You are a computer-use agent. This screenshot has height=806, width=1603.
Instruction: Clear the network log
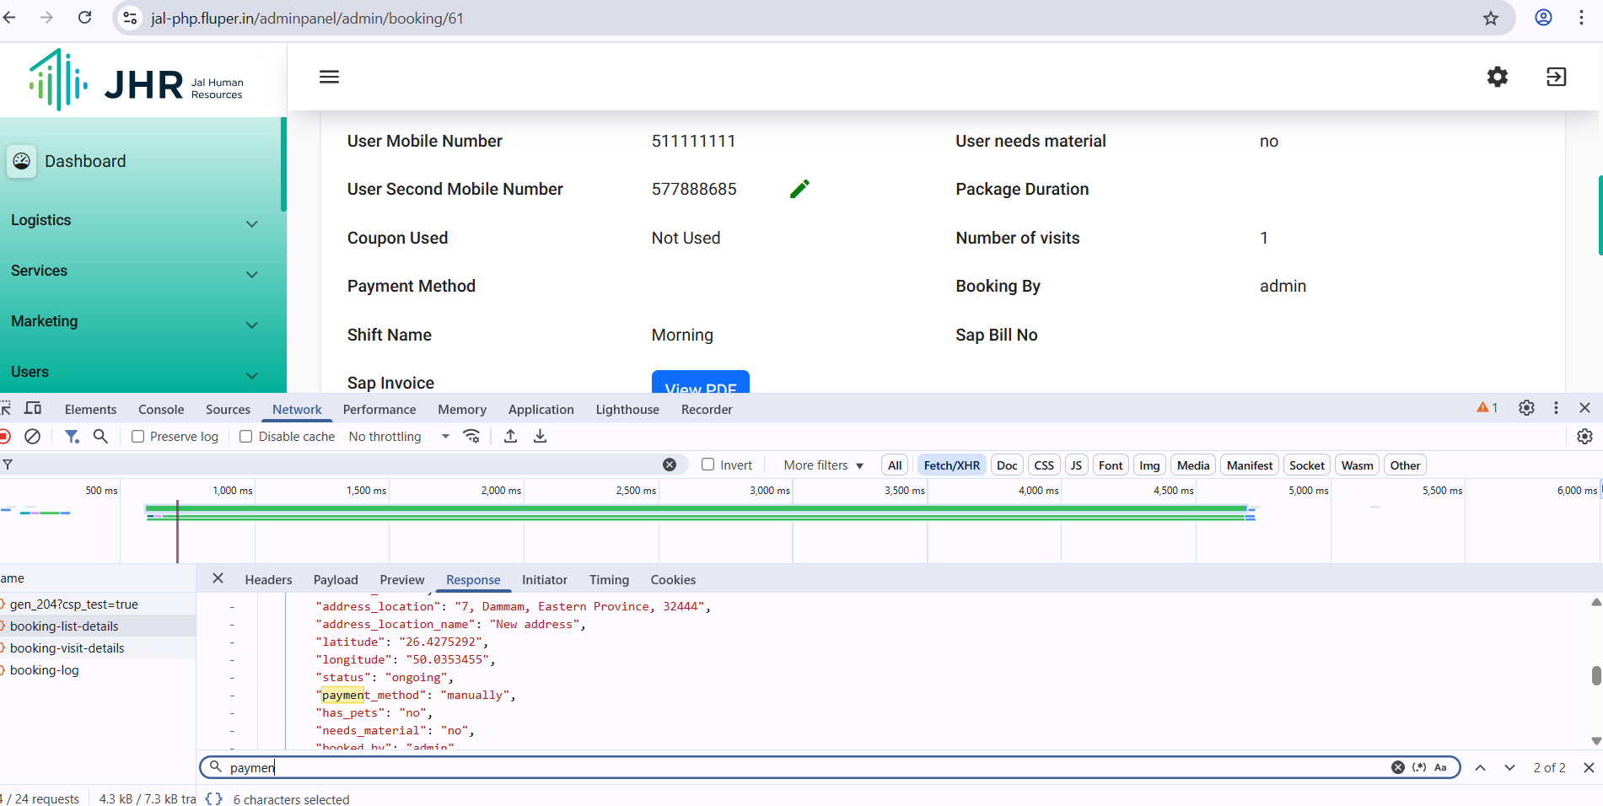coord(33,436)
